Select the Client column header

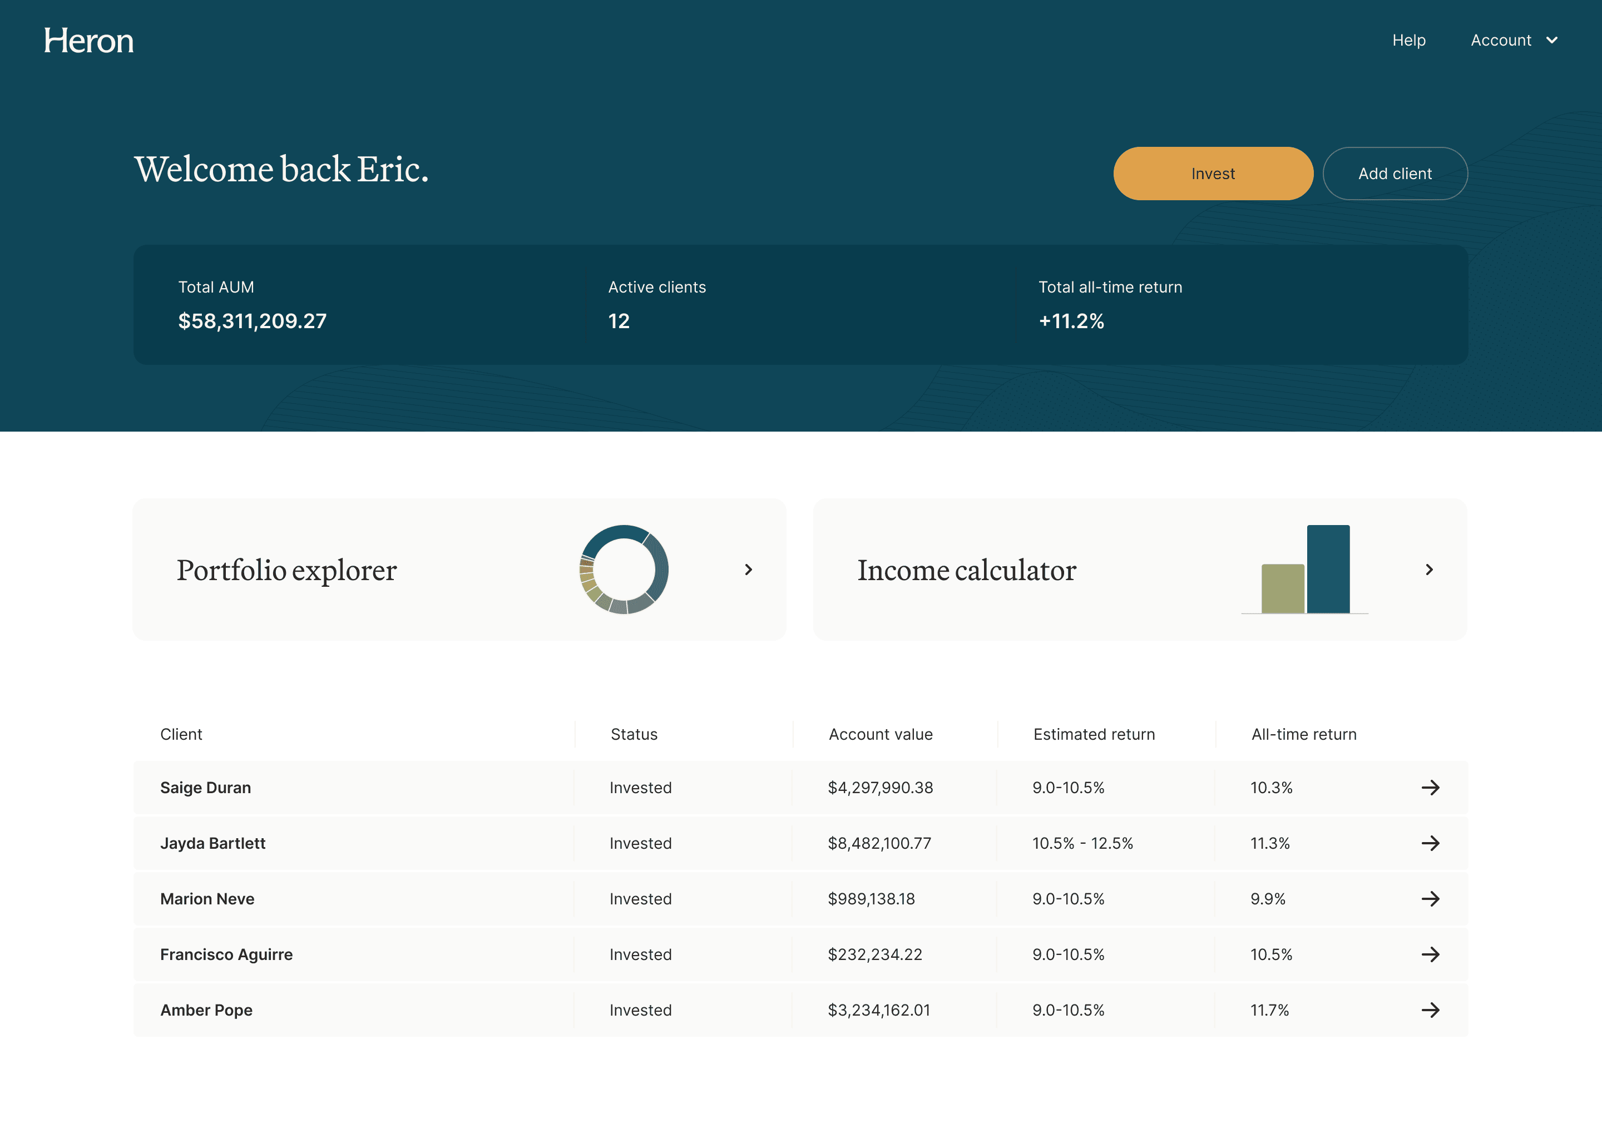coord(181,734)
